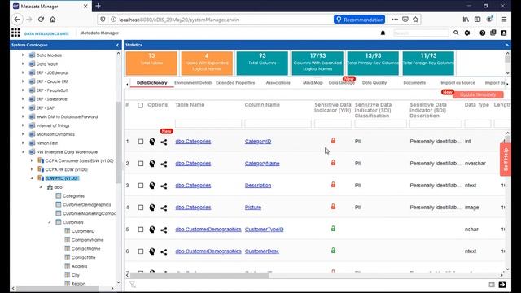This screenshot has width=521, height=293.
Task: Click the System Catalogue vertical scrollbar
Action: tap(118, 143)
